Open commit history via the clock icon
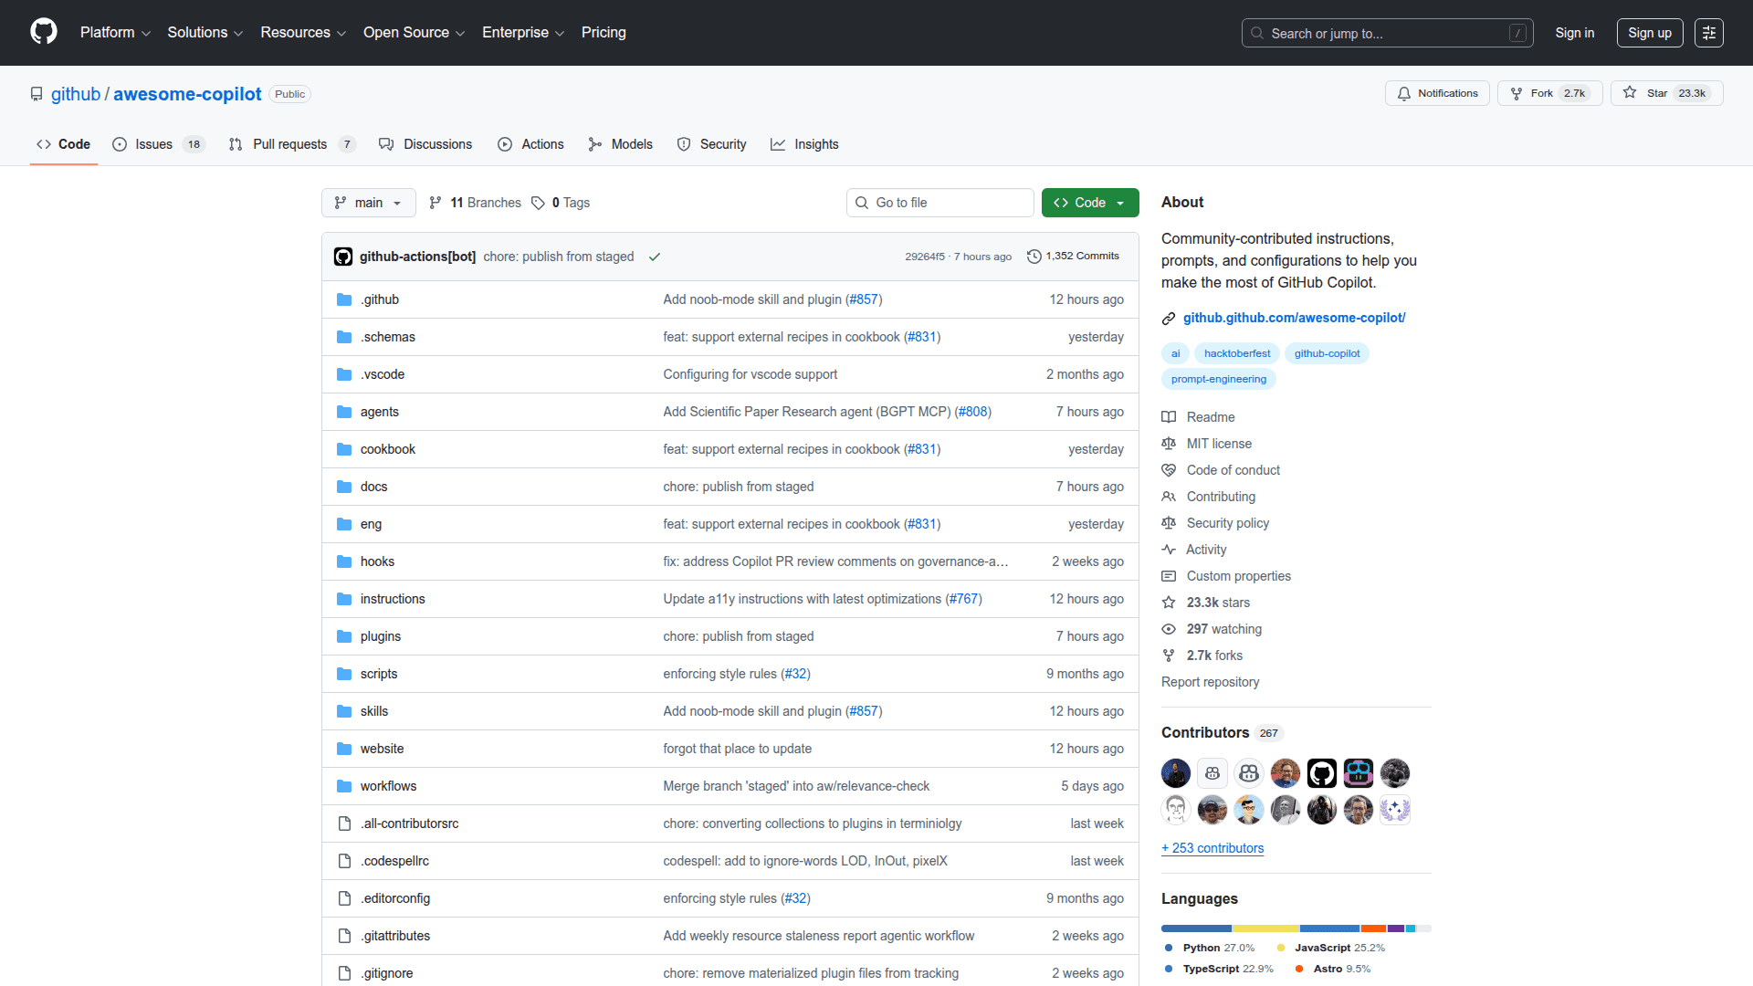 1033,257
